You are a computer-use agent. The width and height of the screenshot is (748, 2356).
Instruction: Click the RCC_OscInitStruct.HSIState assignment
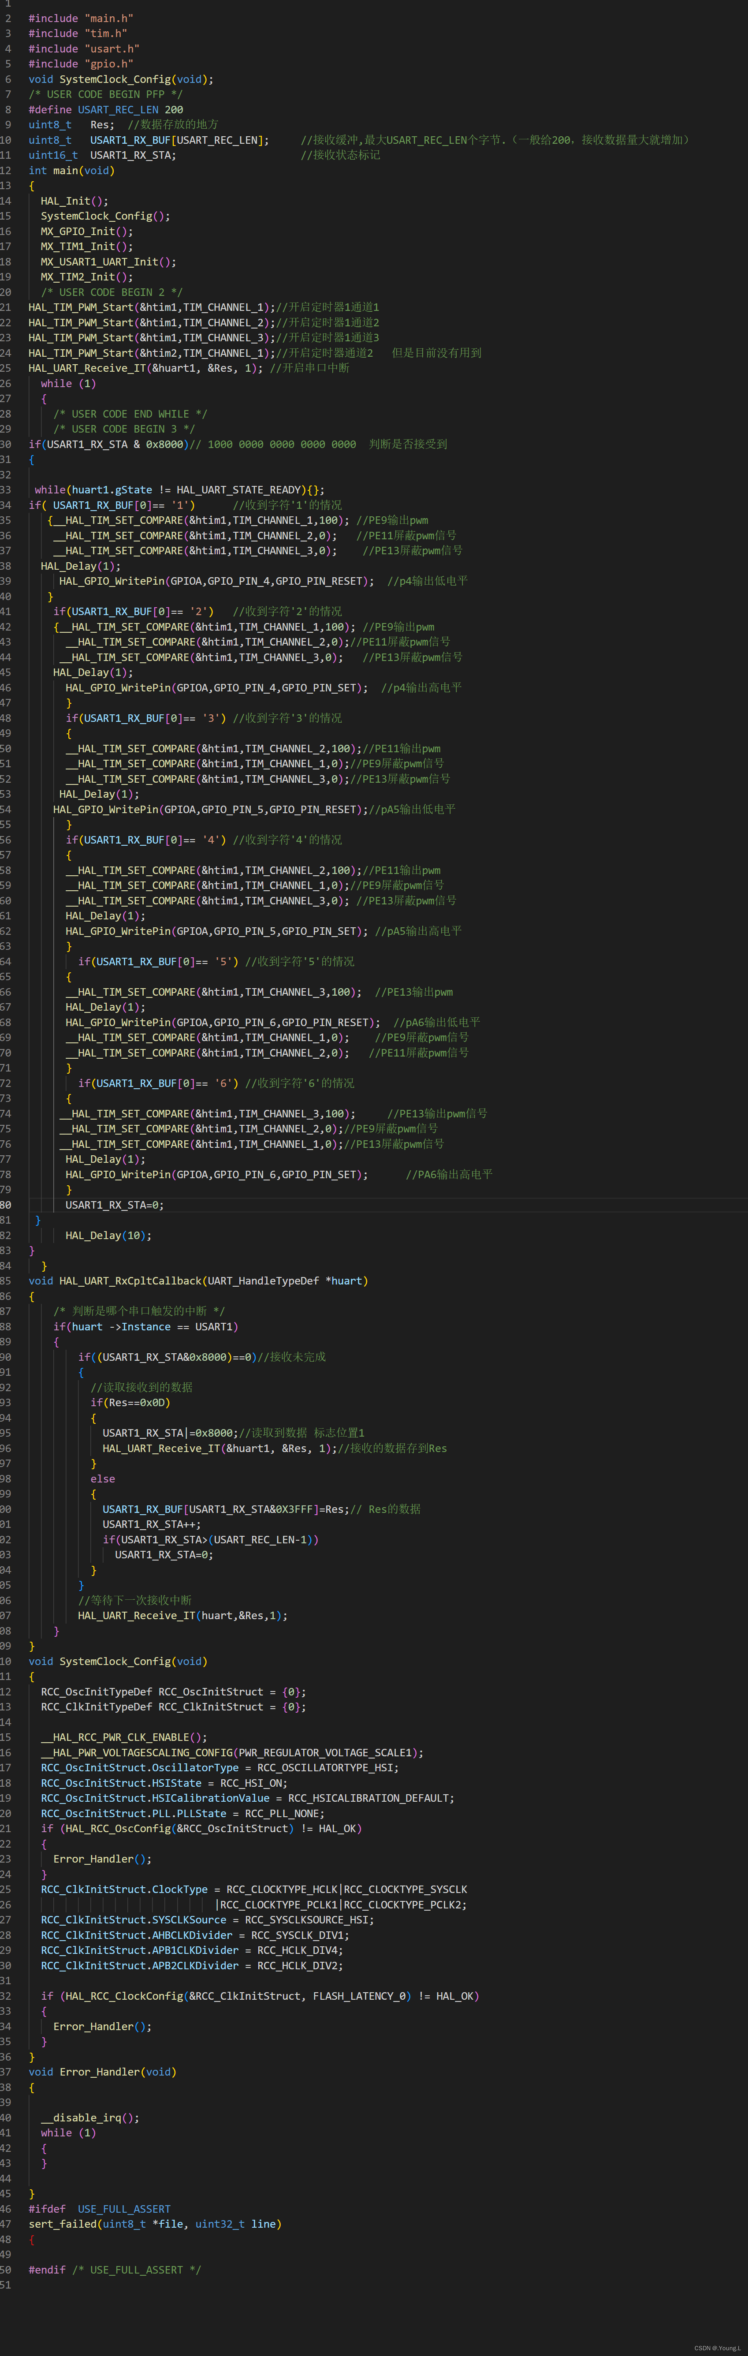click(164, 1784)
